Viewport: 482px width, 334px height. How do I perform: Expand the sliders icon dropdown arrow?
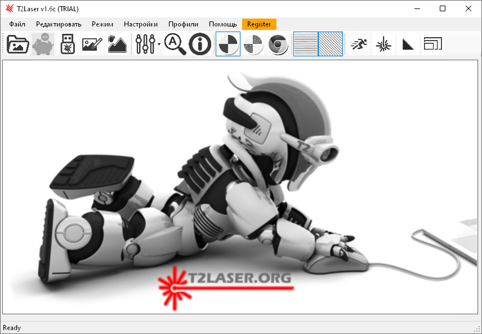(159, 44)
